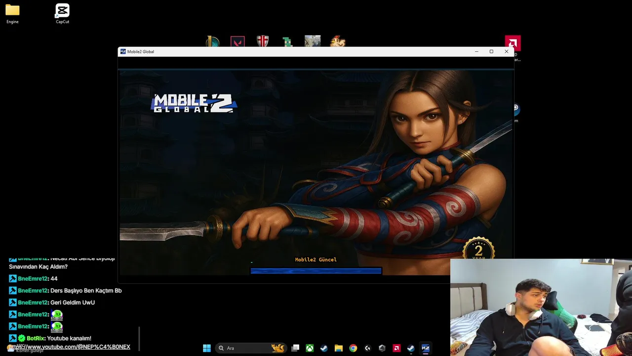
Task: Open Logitech G HUB on the taskbar
Action: (367, 348)
